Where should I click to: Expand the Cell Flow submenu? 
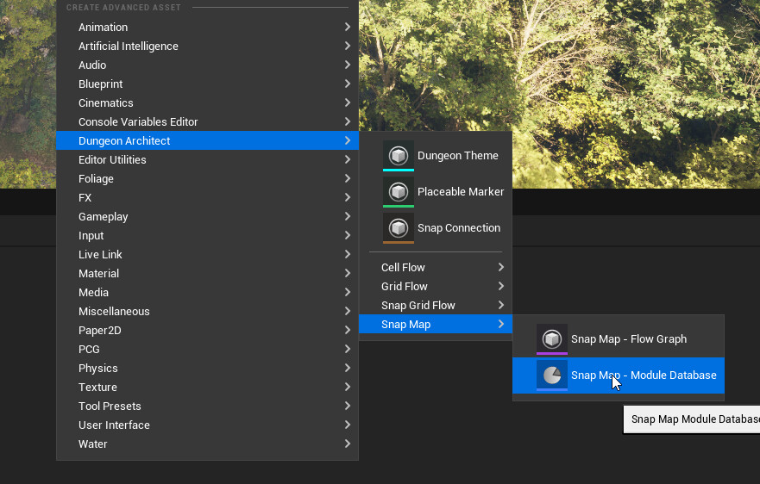tap(436, 267)
